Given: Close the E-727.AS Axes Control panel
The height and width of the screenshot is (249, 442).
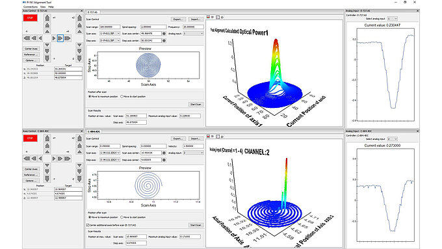Looking at the screenshot, I should point(82,11).
